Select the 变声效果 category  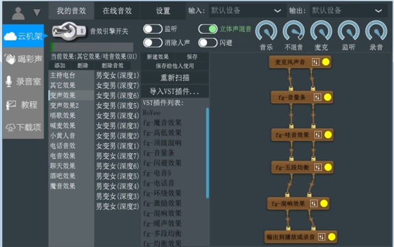pos(71,95)
